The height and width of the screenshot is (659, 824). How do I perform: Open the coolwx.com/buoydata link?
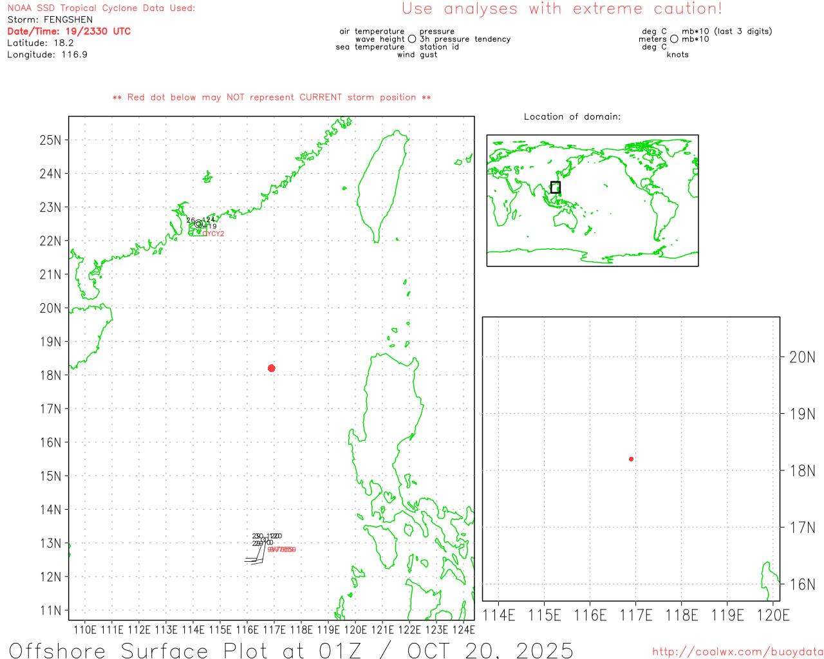(737, 652)
